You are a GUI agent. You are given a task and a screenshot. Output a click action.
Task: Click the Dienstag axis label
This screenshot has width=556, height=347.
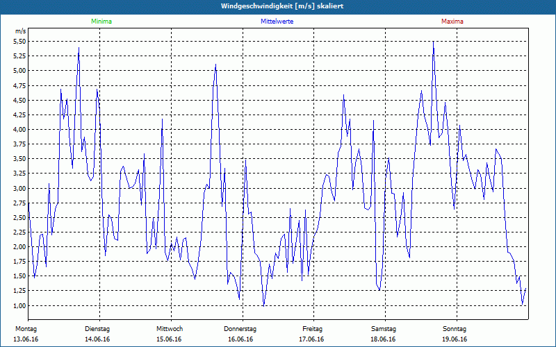97,329
